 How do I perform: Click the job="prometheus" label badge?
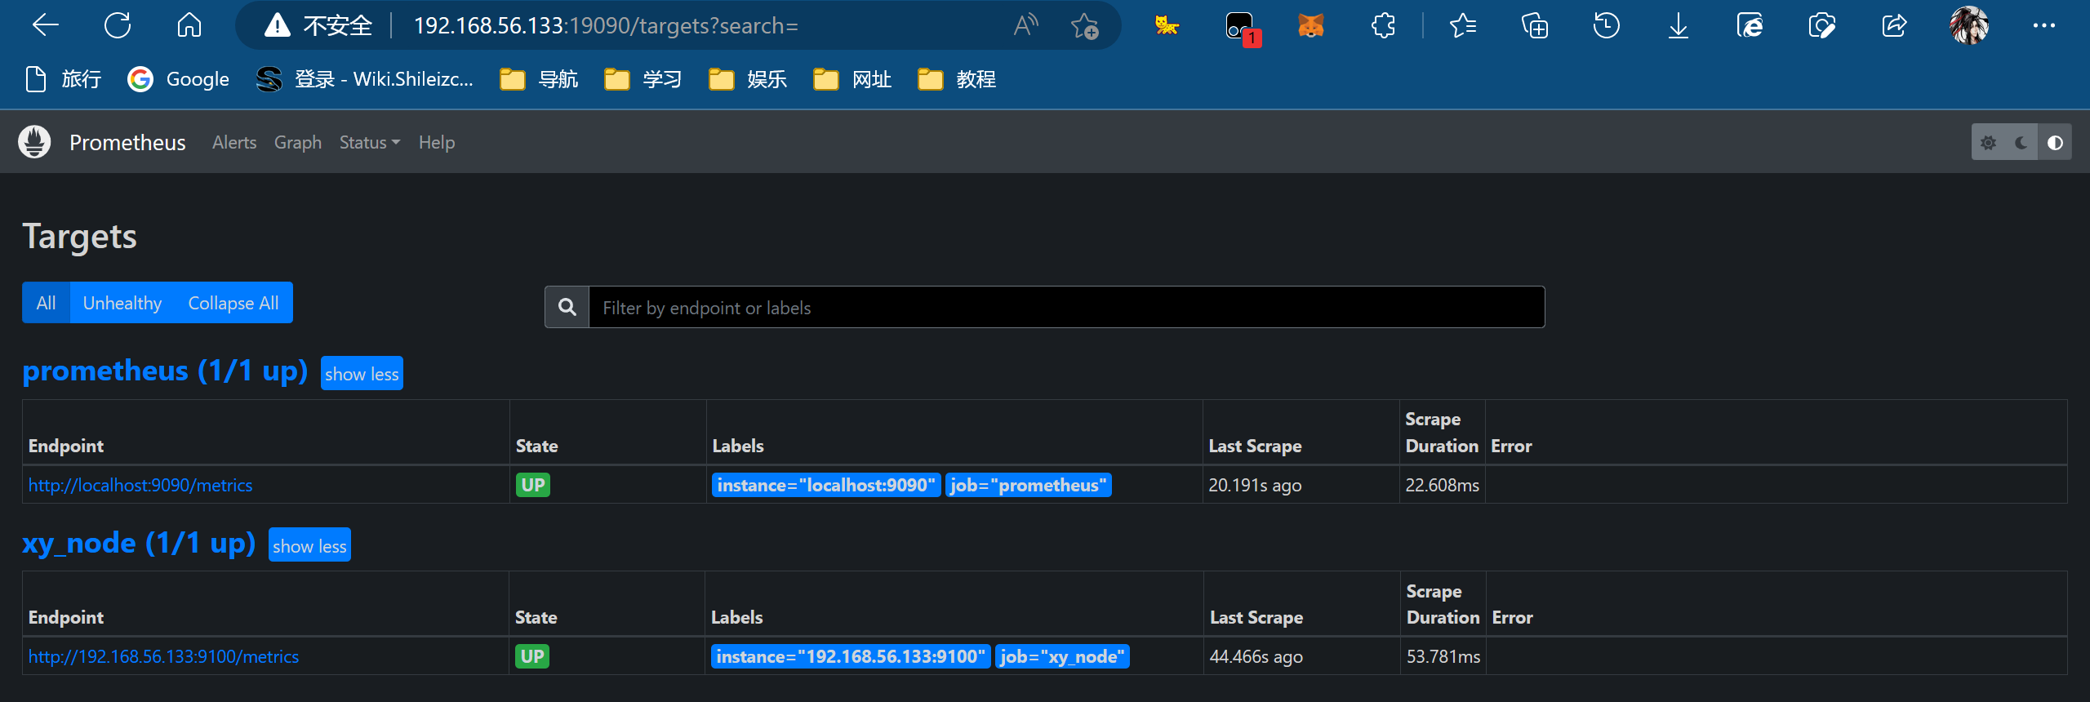1028,485
